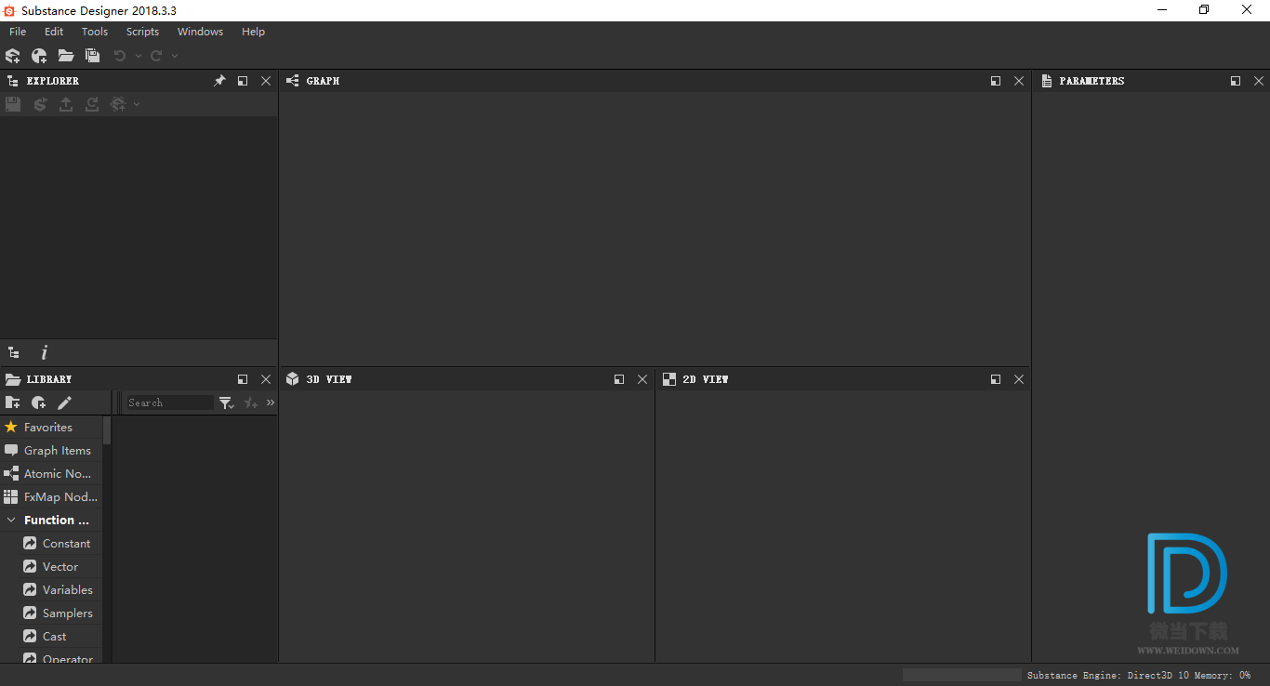Click the Explorer link package icon
The width and height of the screenshot is (1270, 686).
118,104
